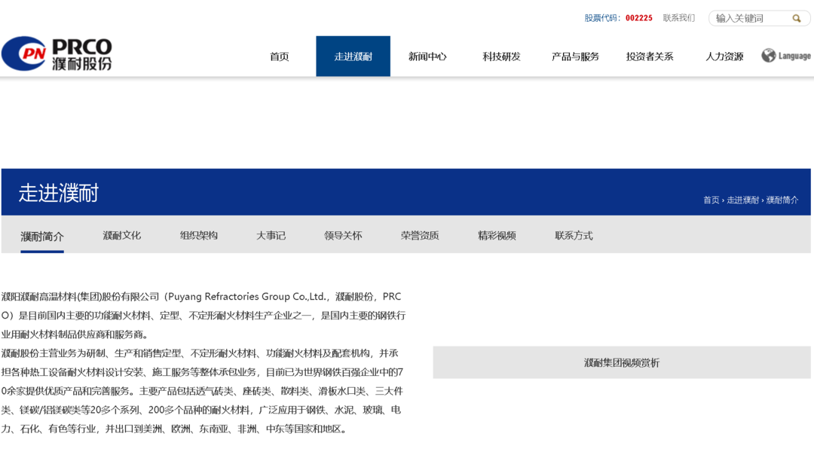This screenshot has height=464, width=814.
Task: Switch to the 组织架构 tab
Action: click(x=199, y=236)
